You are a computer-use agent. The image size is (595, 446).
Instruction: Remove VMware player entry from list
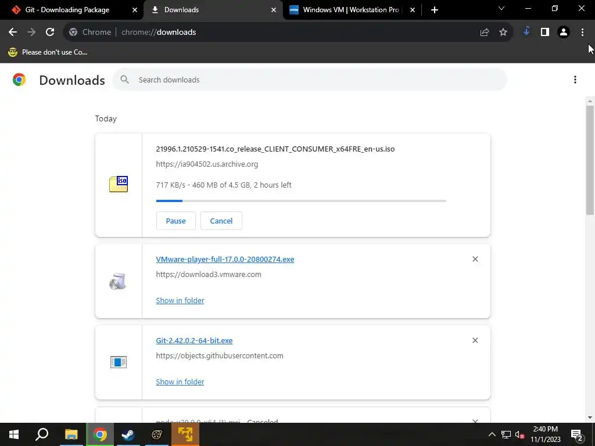click(x=475, y=259)
